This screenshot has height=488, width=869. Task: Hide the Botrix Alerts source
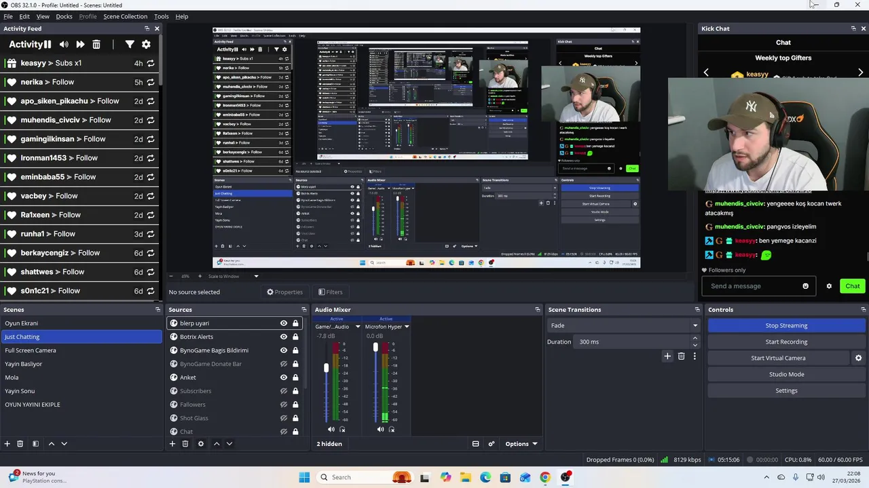click(284, 337)
